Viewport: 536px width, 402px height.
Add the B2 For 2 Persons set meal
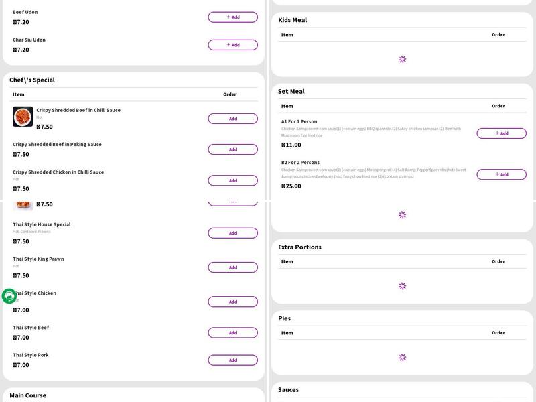pos(501,174)
